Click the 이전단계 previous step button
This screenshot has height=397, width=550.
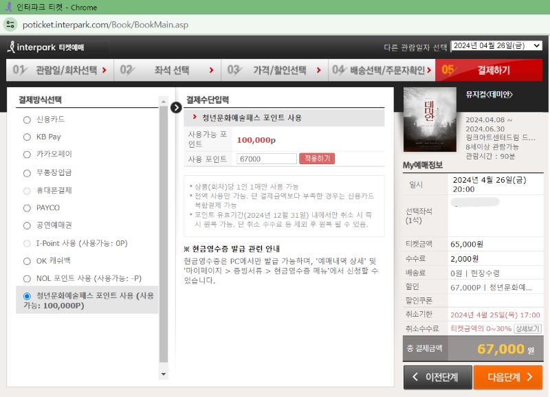point(437,377)
